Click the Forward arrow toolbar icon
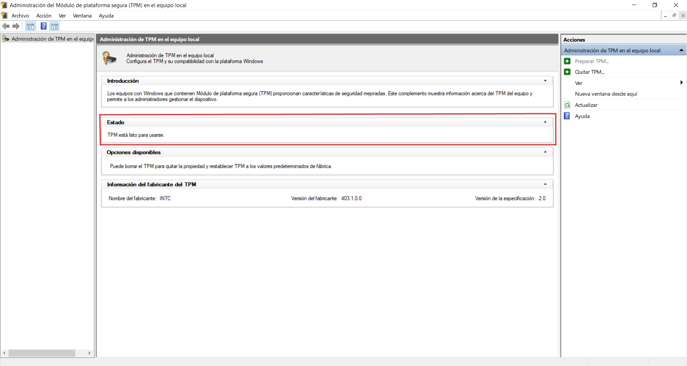Viewport: 687px width, 366px height. pos(16,26)
